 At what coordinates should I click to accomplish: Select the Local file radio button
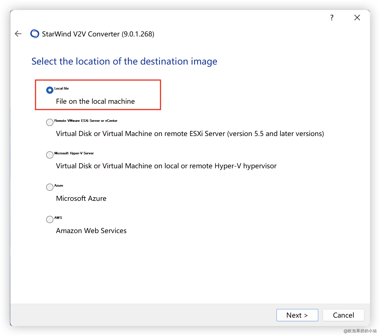pyautogui.click(x=50, y=90)
